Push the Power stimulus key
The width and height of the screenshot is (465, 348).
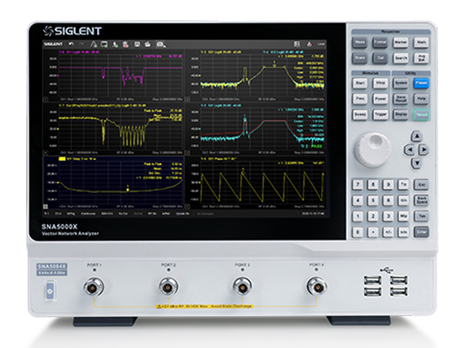pyautogui.click(x=380, y=99)
